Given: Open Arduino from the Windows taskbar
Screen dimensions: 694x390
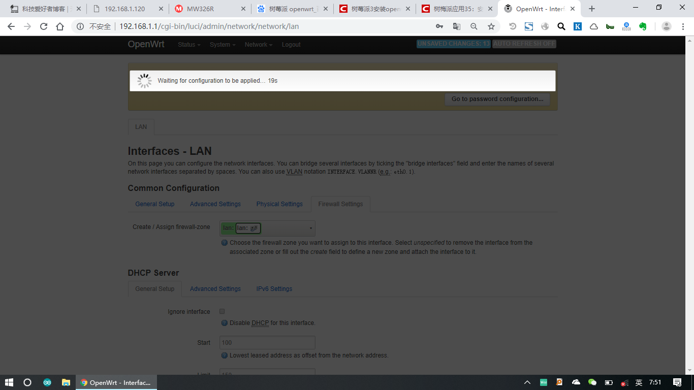Looking at the screenshot, I should point(47,382).
